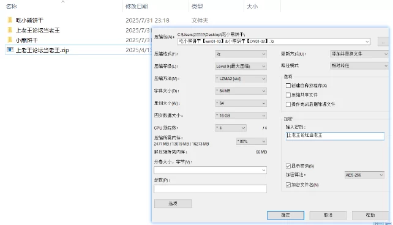Enable 压缩共享文件 checkbox
Image resolution: width=393 pixels, height=225 pixels.
(x=288, y=95)
